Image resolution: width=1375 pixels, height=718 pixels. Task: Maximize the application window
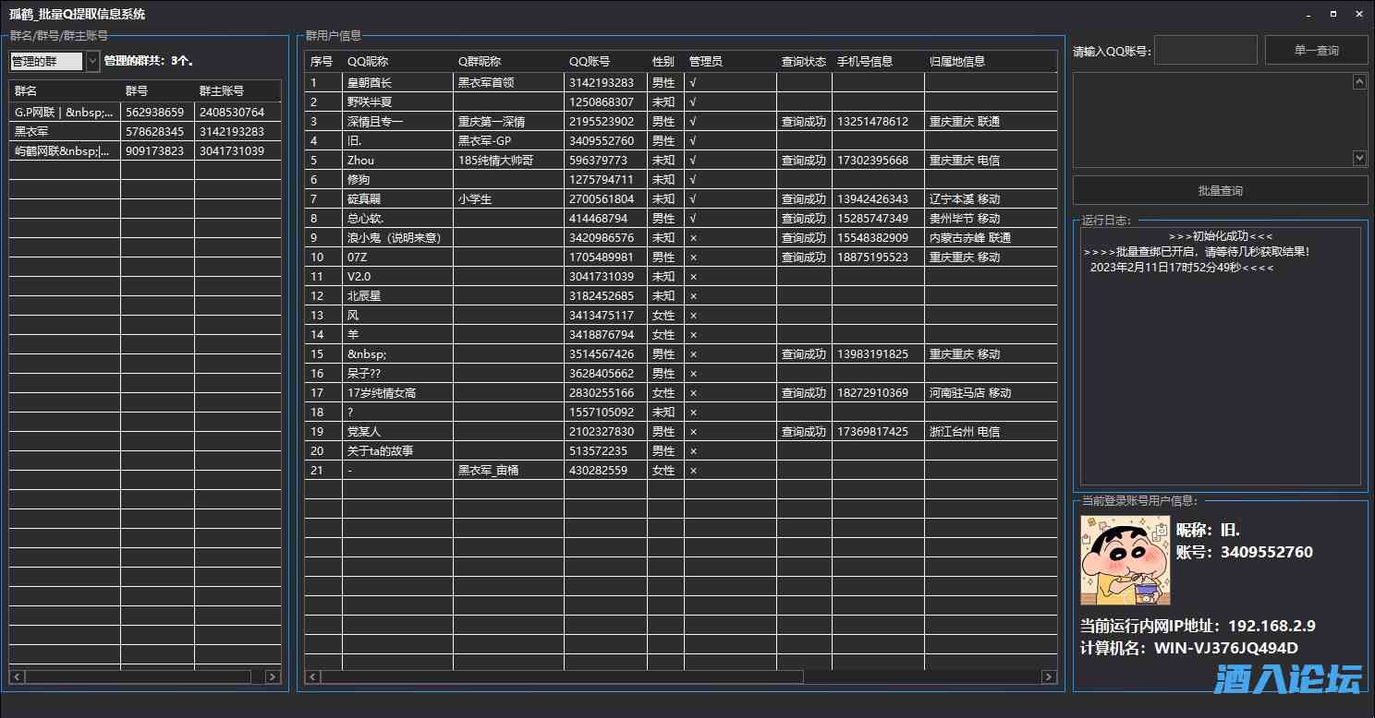pyautogui.click(x=1333, y=14)
